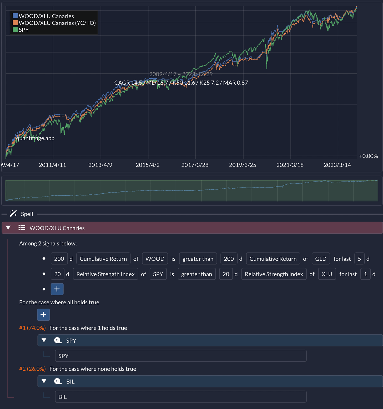Click the SPY group header label
Viewport: 383px width, 409px height.
(71, 341)
